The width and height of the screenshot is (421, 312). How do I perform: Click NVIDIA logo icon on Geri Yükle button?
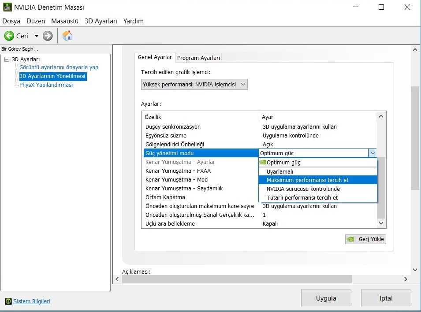pyautogui.click(x=350, y=239)
